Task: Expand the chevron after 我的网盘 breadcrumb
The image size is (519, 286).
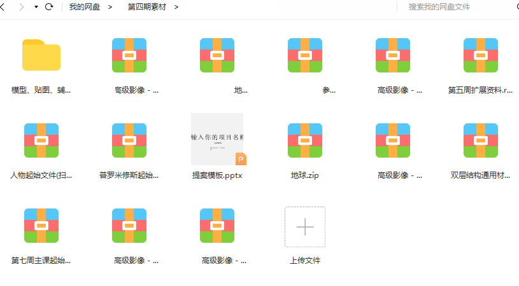Action: [111, 7]
